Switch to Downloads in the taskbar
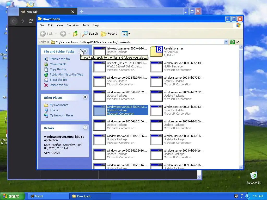 click(x=90, y=196)
